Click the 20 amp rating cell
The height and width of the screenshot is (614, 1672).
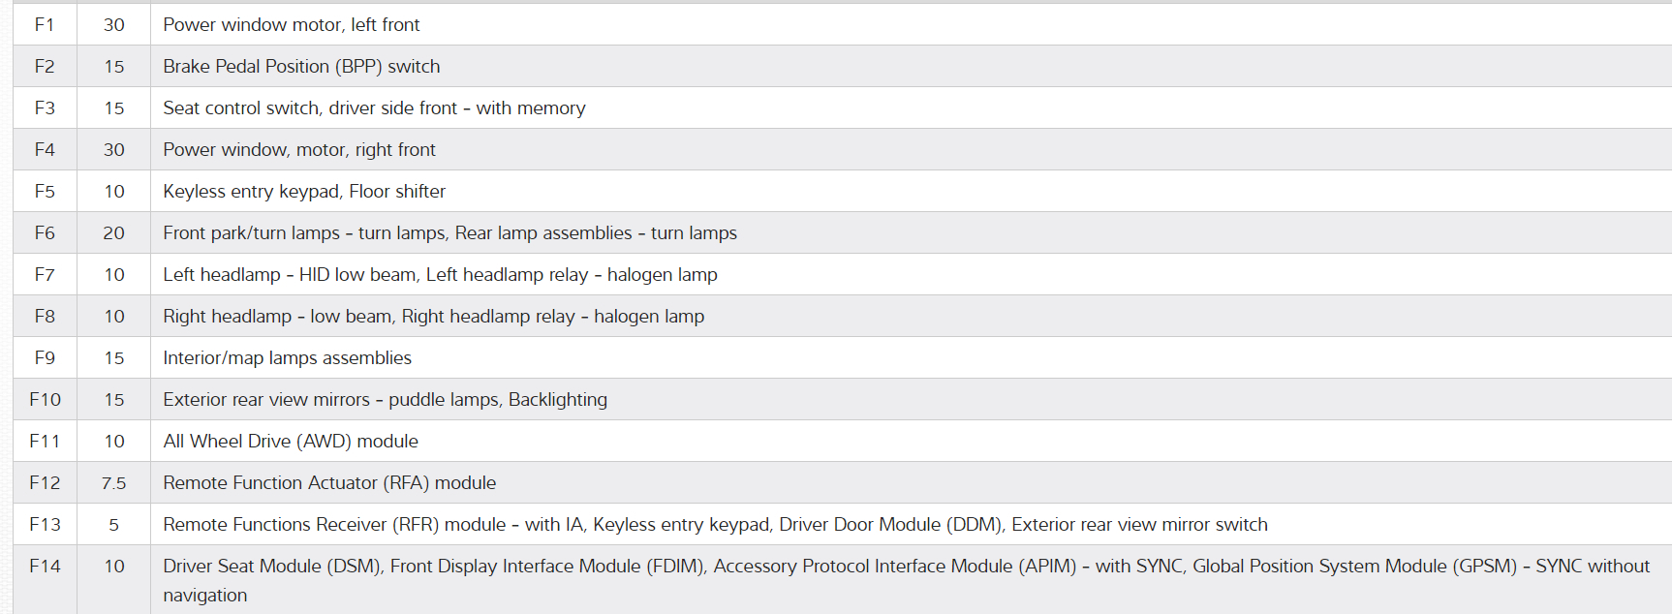tap(114, 233)
